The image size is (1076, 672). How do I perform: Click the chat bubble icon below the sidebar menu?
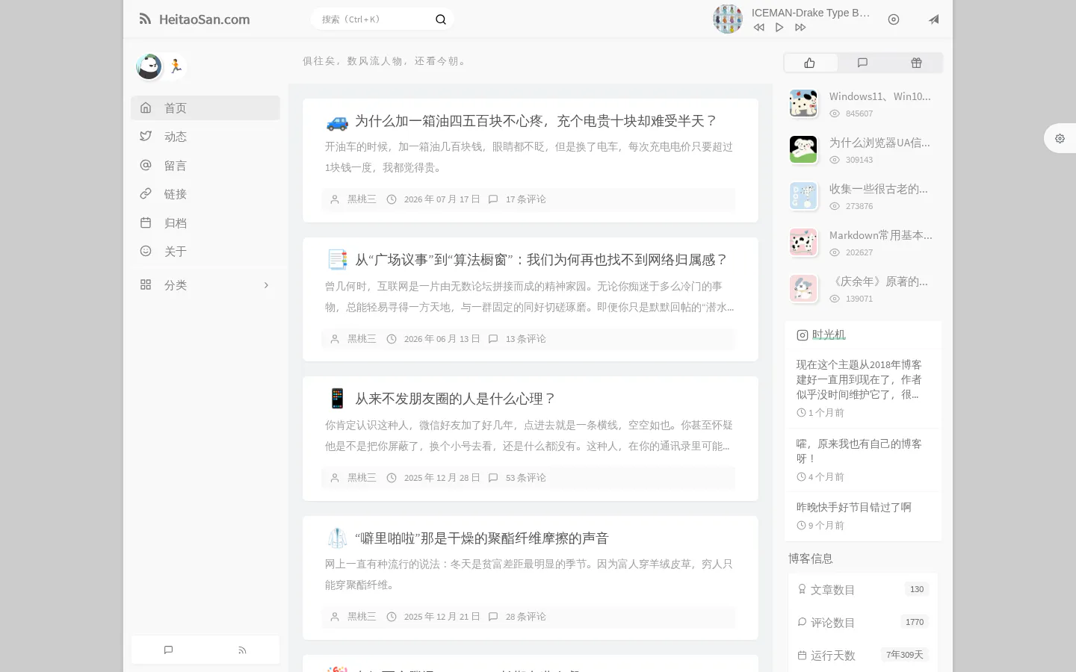click(168, 650)
